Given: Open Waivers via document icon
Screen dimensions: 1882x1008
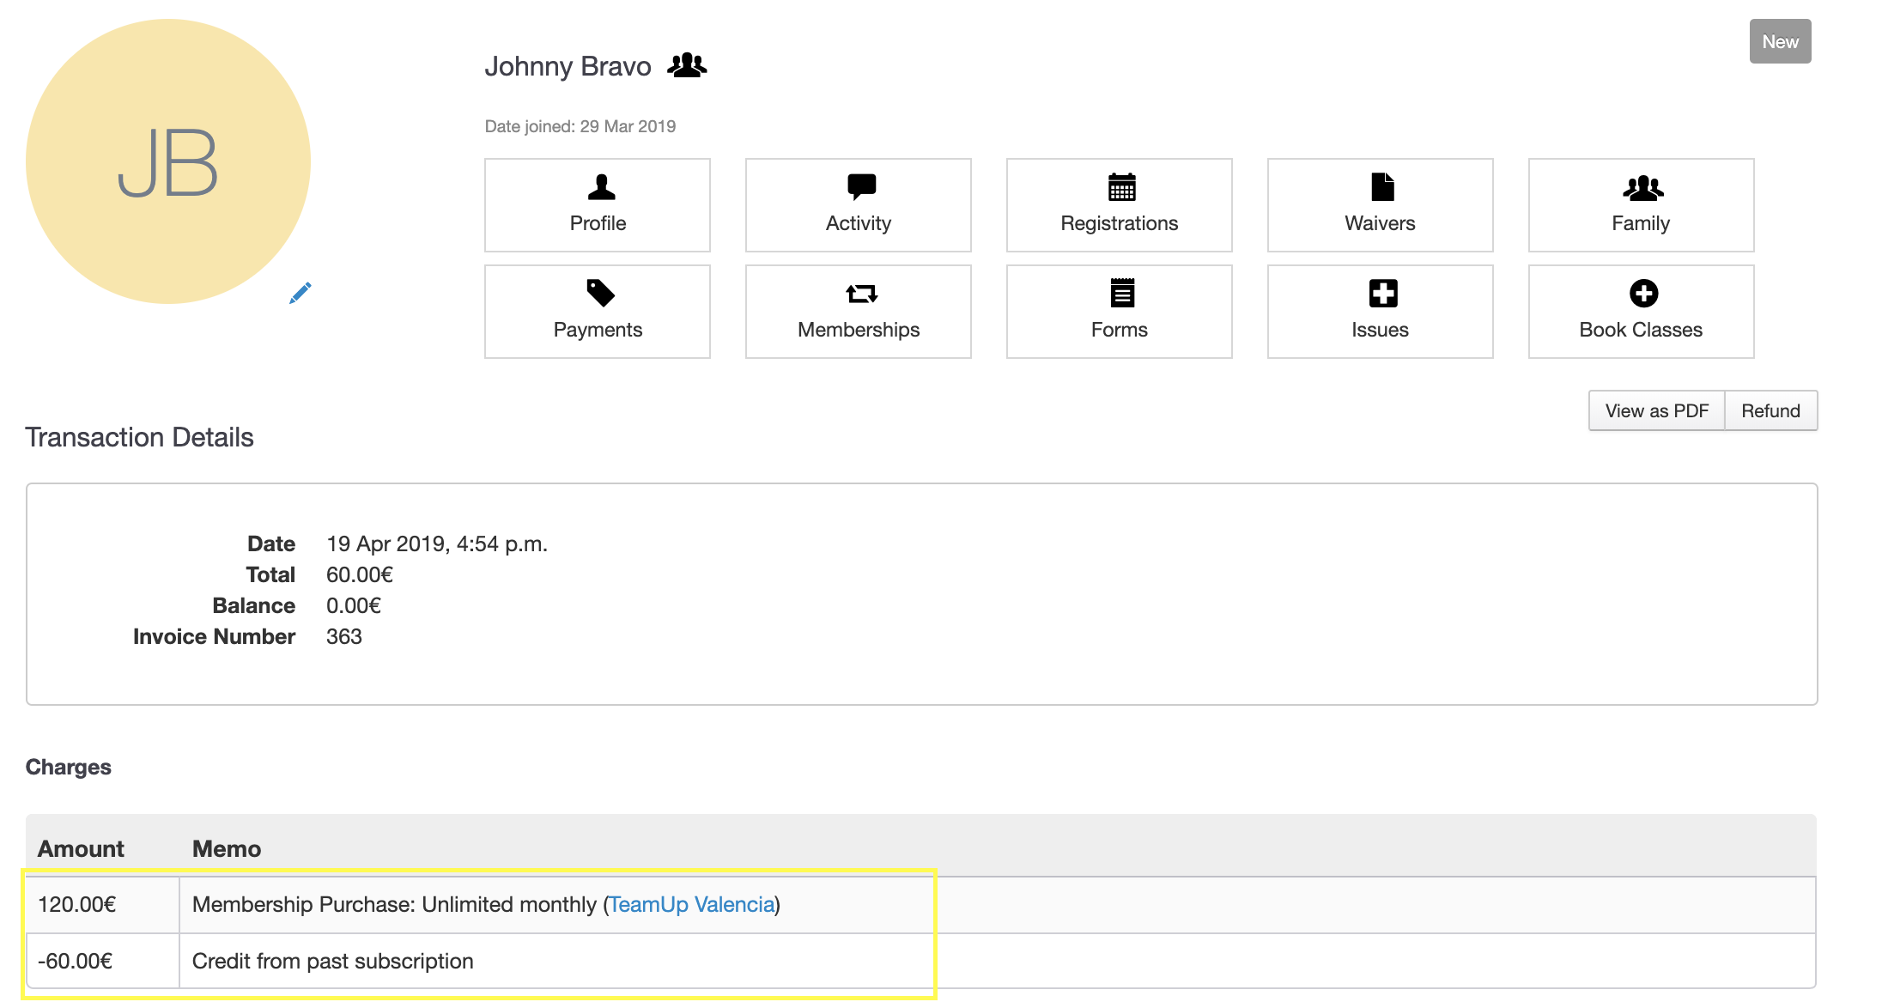Looking at the screenshot, I should (x=1380, y=205).
